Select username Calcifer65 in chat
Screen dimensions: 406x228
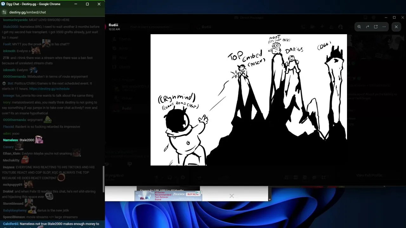(11, 224)
